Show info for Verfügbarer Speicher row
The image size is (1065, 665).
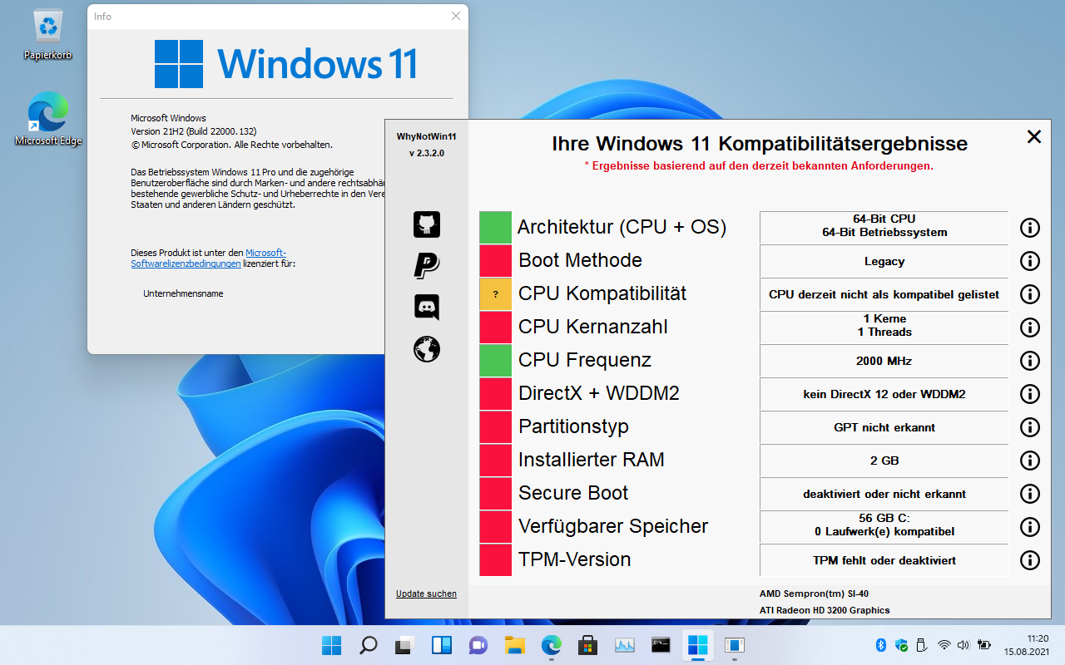[x=1030, y=526]
